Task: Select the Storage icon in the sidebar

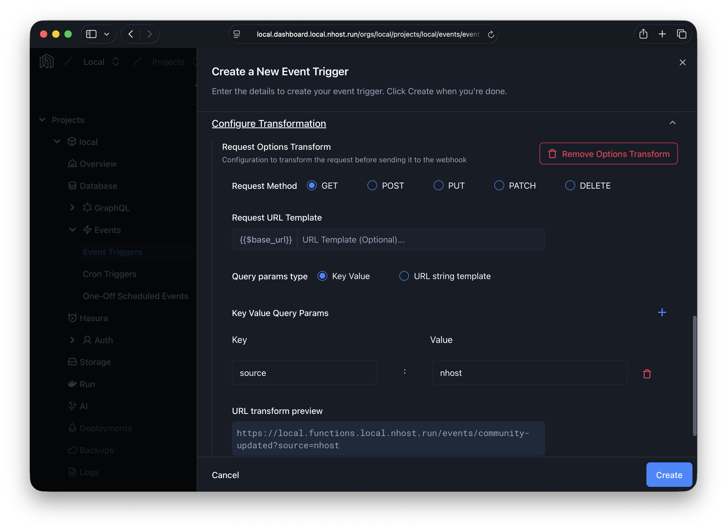Action: pos(72,362)
